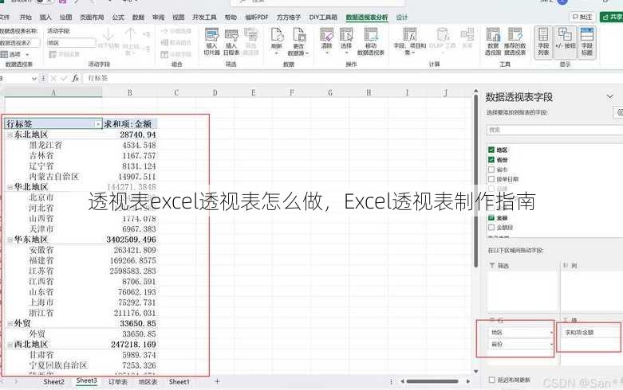Click the vertical scrollbar down arrow

click(476, 372)
